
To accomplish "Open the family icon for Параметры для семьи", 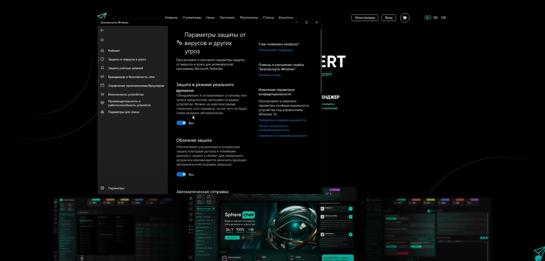I will click(x=102, y=112).
